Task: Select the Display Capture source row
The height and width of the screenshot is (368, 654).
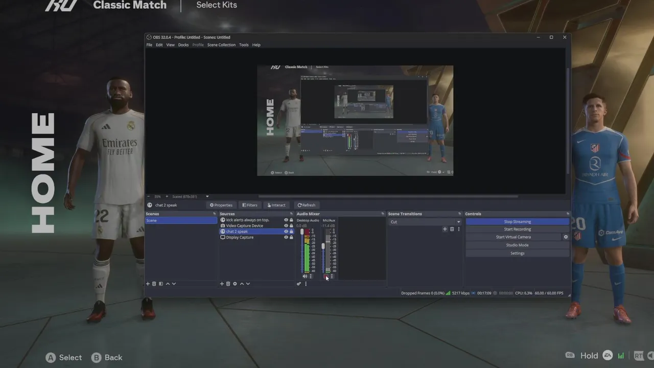Action: (x=257, y=237)
